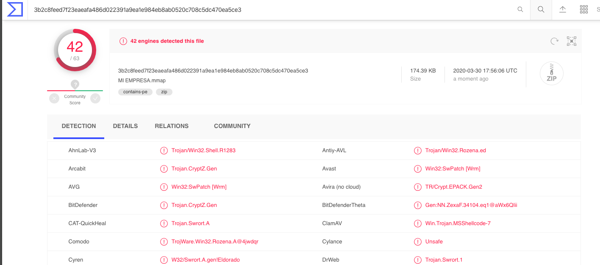Image resolution: width=600 pixels, height=265 pixels.
Task: Open the apps grid menu icon
Action: 583,9
